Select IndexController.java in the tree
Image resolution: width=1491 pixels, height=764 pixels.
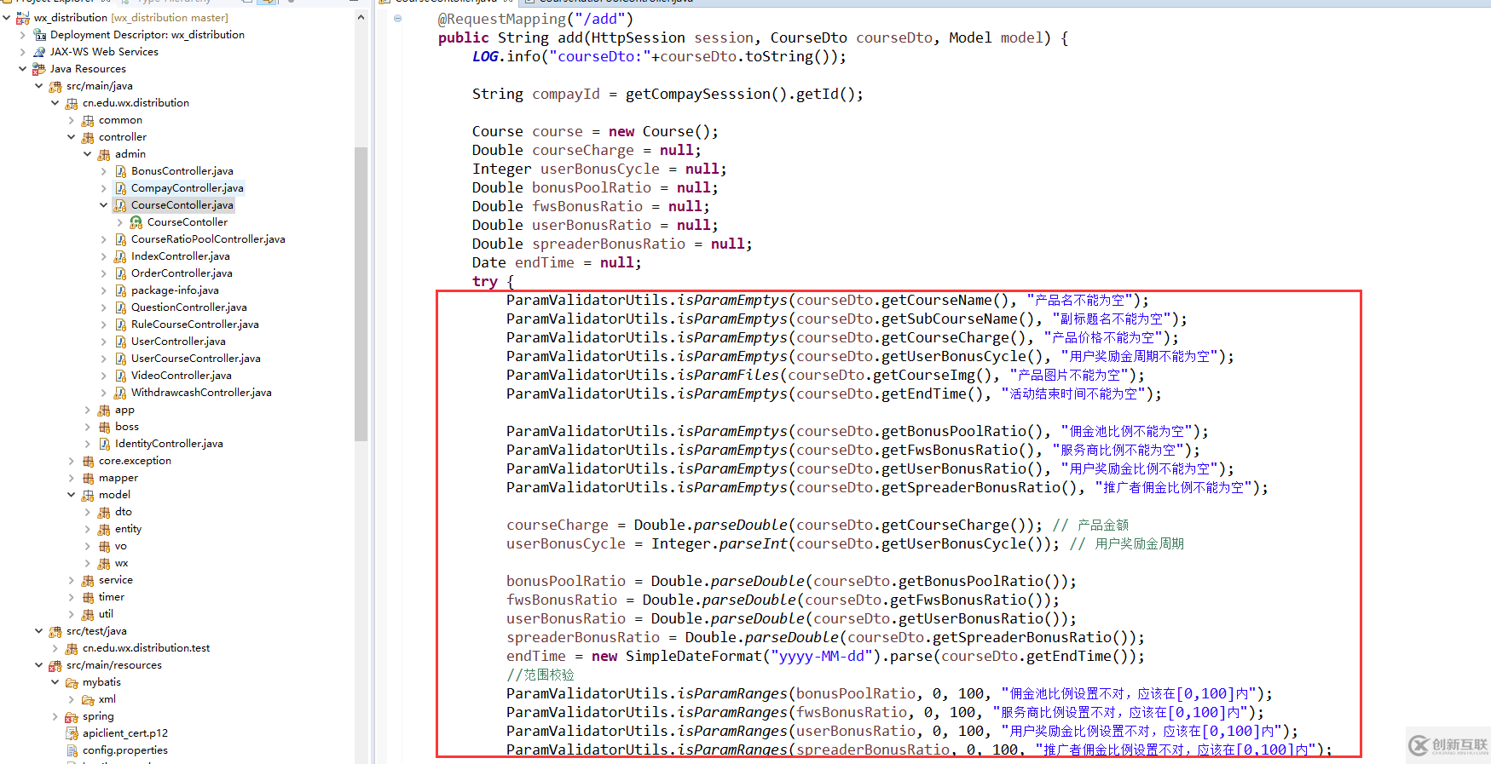(x=181, y=256)
